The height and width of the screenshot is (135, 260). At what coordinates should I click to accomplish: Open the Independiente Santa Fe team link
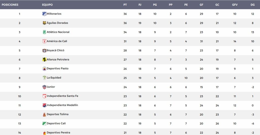[x=62, y=96]
